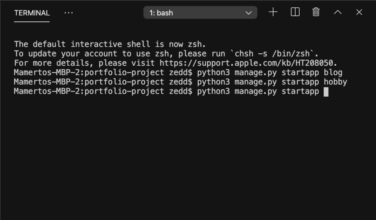This screenshot has width=376, height=220.
Task: Click the 'default interactive shell' message line
Action: pos(110,44)
